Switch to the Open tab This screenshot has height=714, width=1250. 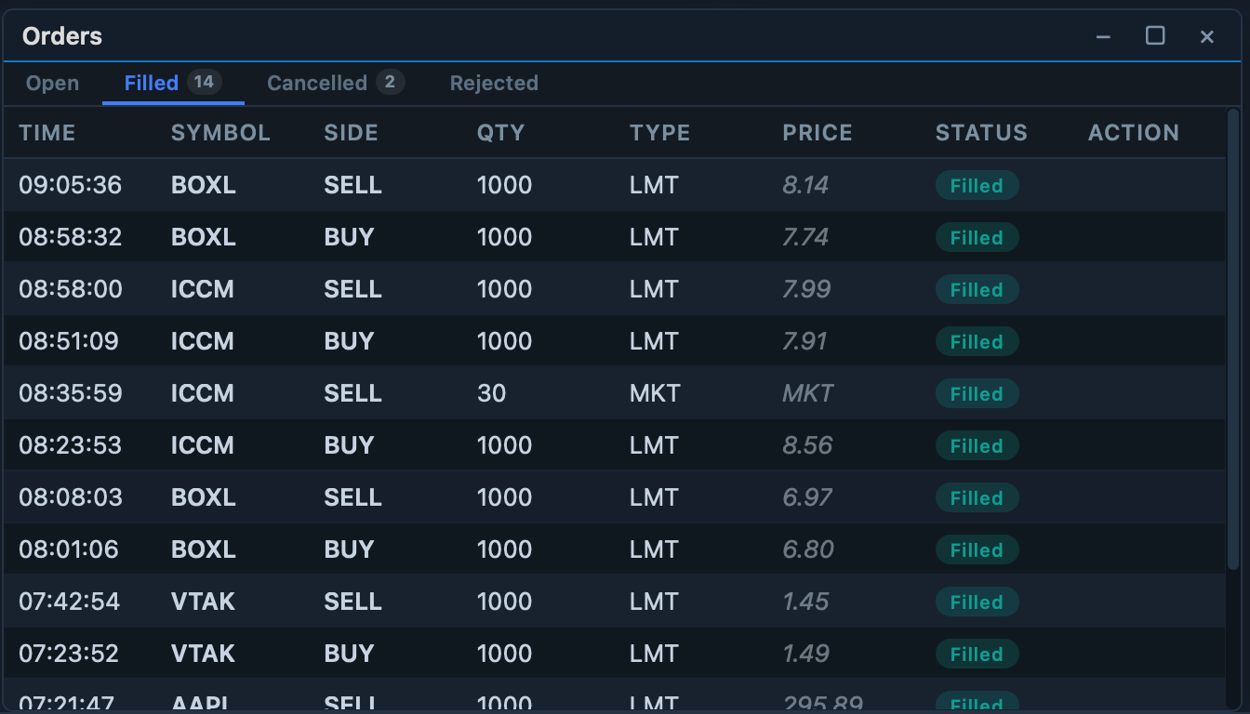click(52, 83)
